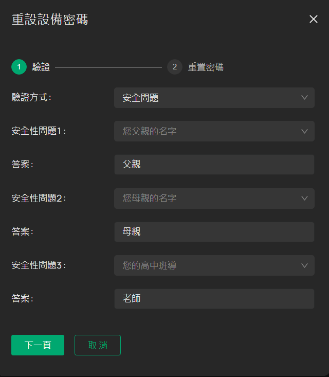Click the 下一頁 button
Screen dimensions: 329x377
tap(38, 345)
